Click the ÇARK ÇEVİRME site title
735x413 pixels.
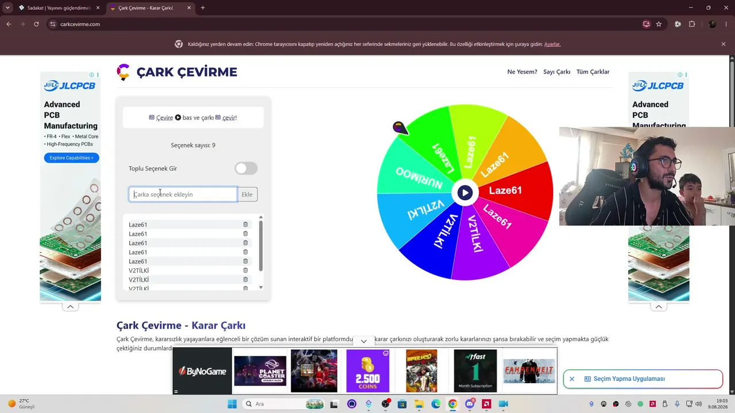[187, 72]
